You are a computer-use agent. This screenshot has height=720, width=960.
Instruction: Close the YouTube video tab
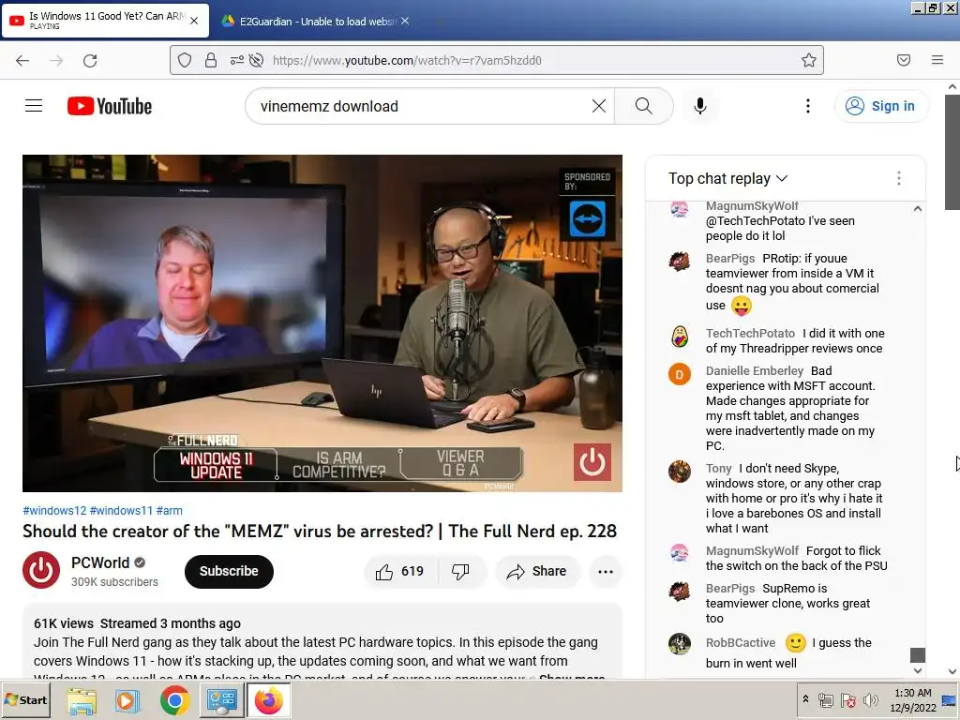tap(194, 21)
